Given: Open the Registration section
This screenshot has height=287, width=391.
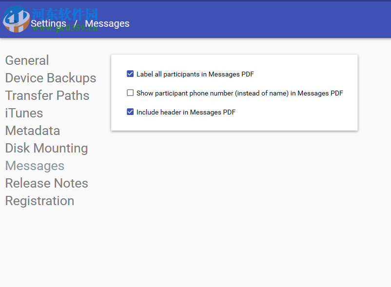Looking at the screenshot, I should 39,201.
